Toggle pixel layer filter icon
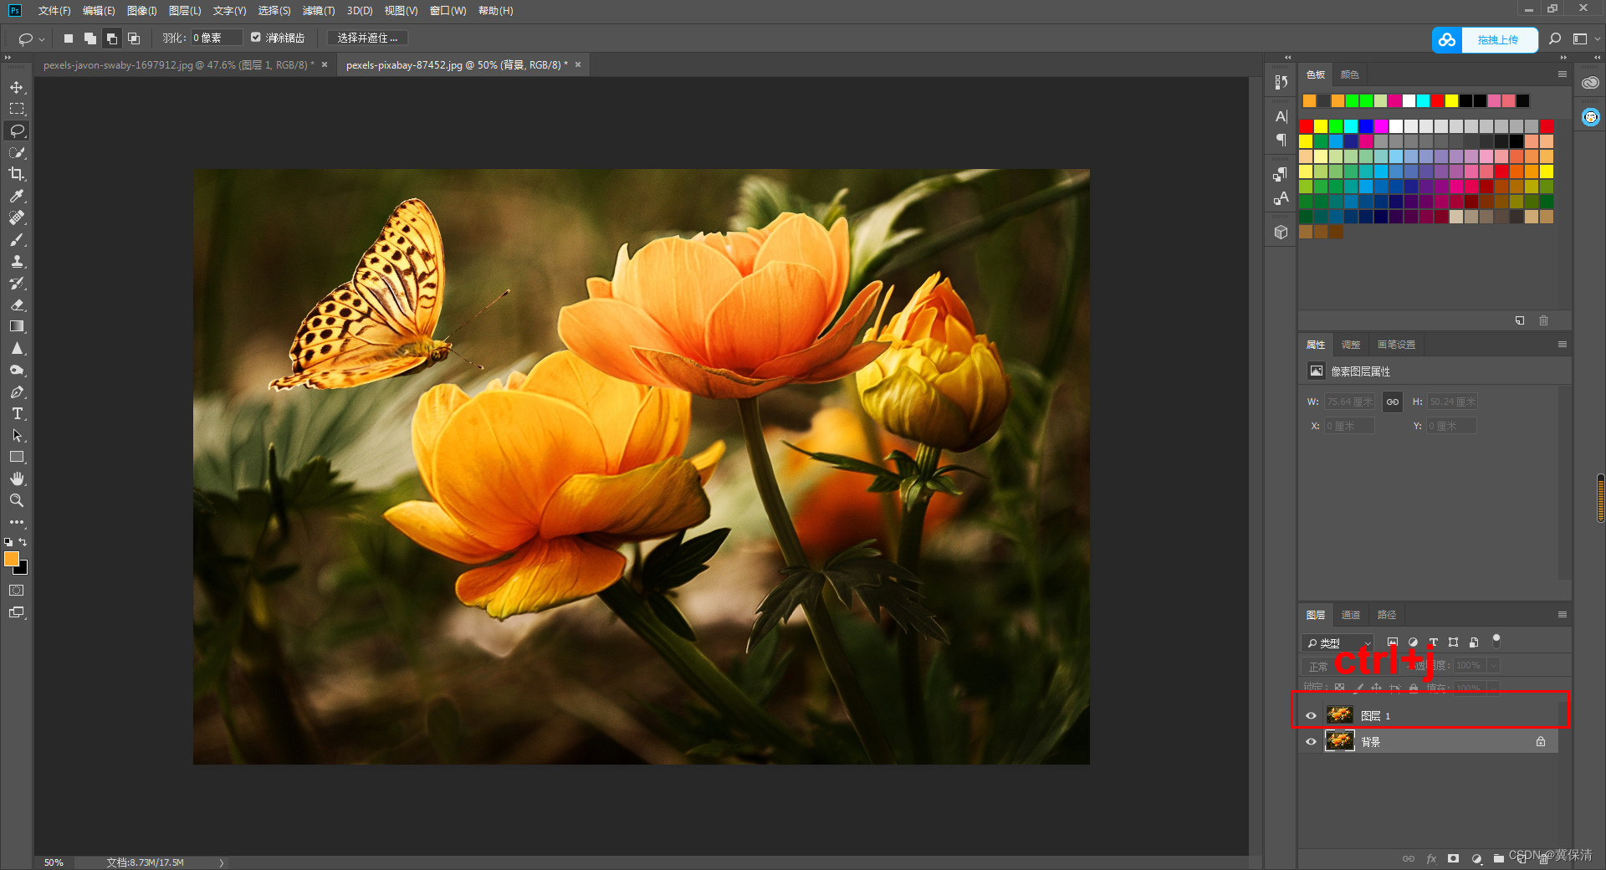 coord(1393,642)
